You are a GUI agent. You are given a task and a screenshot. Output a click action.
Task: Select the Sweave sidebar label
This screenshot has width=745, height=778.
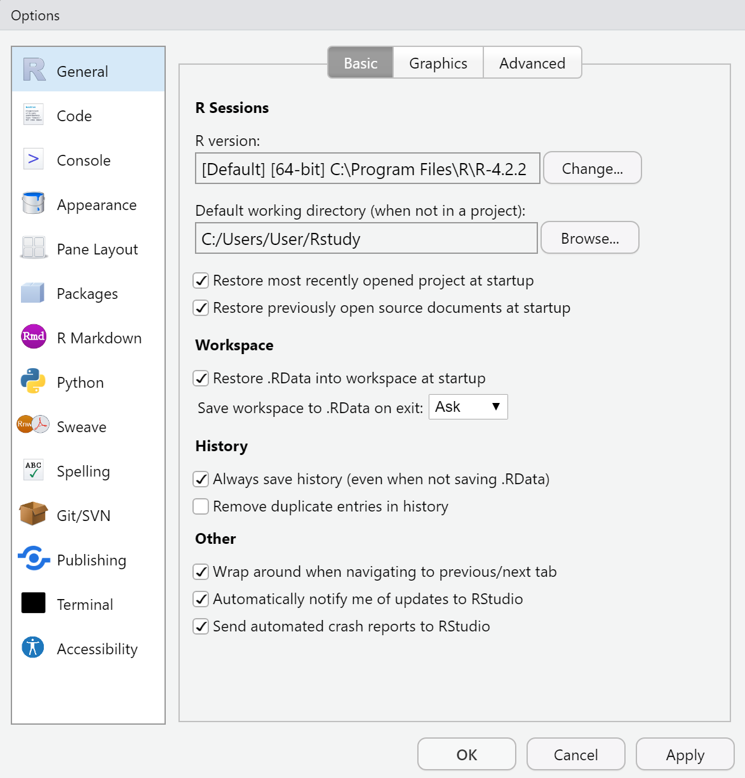tap(81, 427)
